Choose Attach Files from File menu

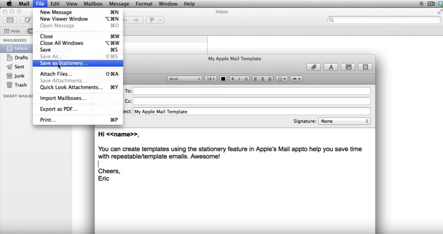[78, 74]
